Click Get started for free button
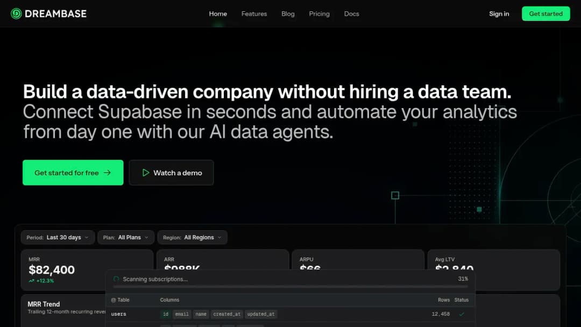This screenshot has width=581, height=327. (73, 173)
